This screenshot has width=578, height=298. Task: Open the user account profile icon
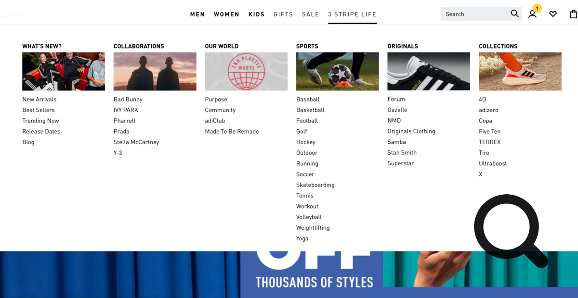tap(532, 14)
